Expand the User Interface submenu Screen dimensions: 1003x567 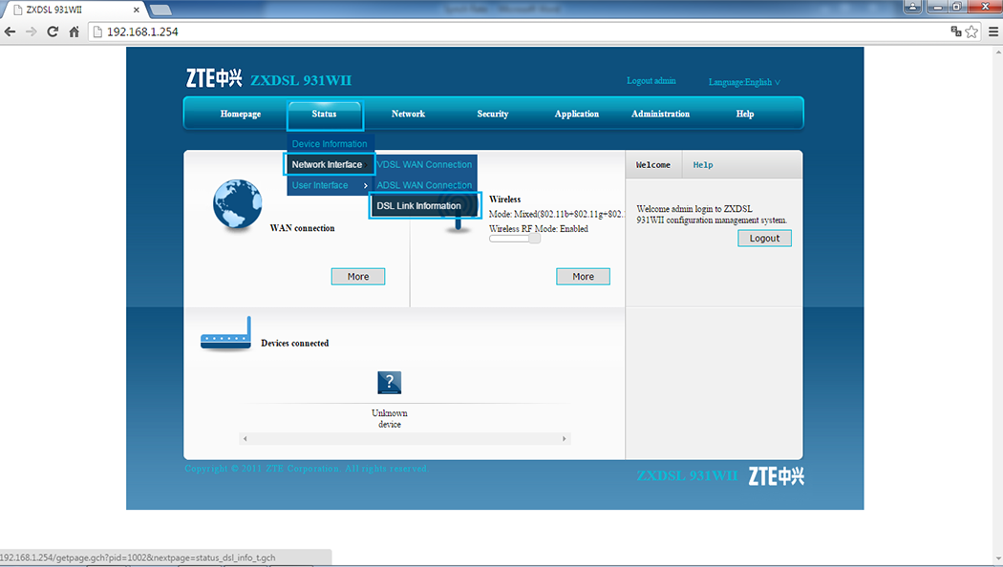click(x=330, y=185)
